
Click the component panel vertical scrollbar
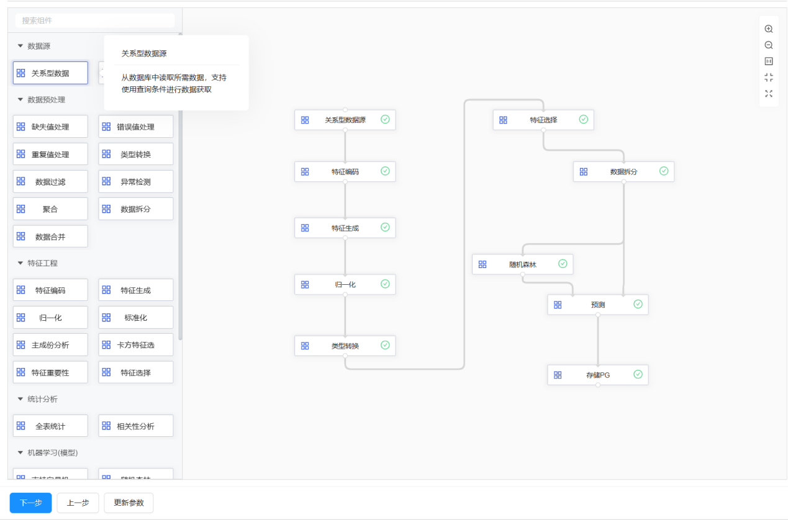[180, 186]
